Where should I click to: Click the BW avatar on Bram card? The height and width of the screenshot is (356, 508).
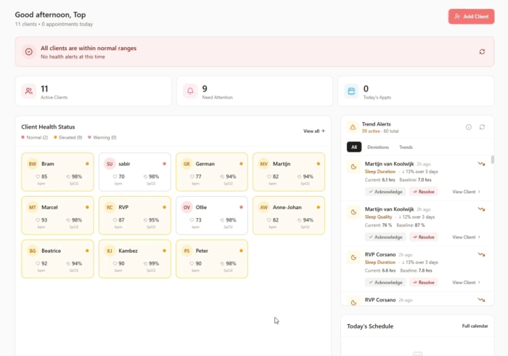[33, 163]
